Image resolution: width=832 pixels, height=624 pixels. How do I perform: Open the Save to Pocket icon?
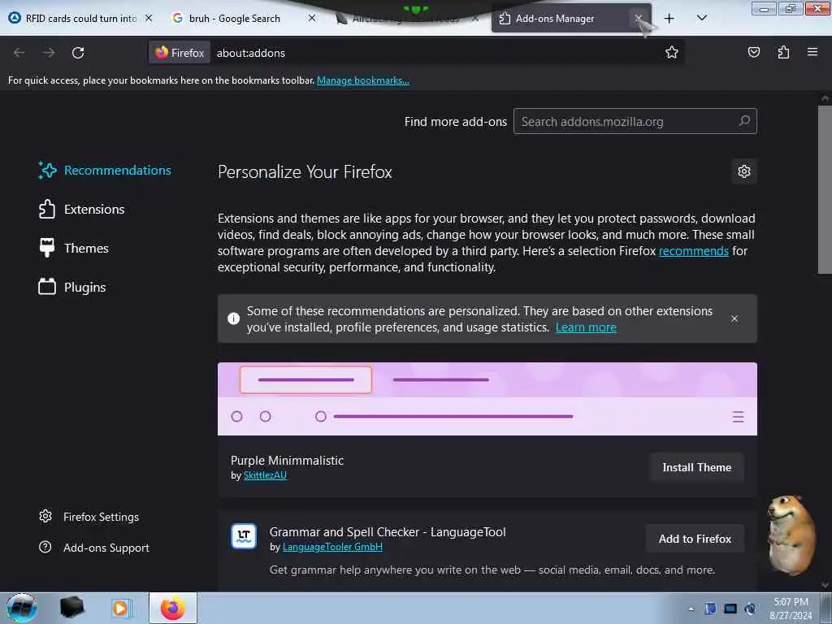tap(753, 52)
